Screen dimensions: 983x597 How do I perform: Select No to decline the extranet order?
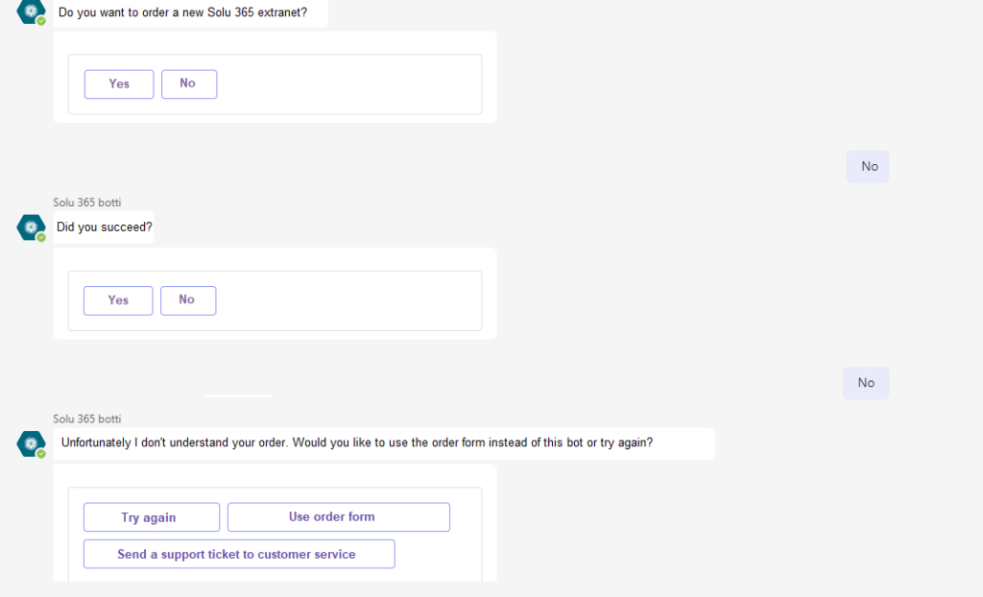click(189, 84)
